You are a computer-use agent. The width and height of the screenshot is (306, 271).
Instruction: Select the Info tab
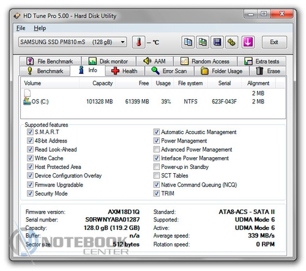click(x=88, y=70)
